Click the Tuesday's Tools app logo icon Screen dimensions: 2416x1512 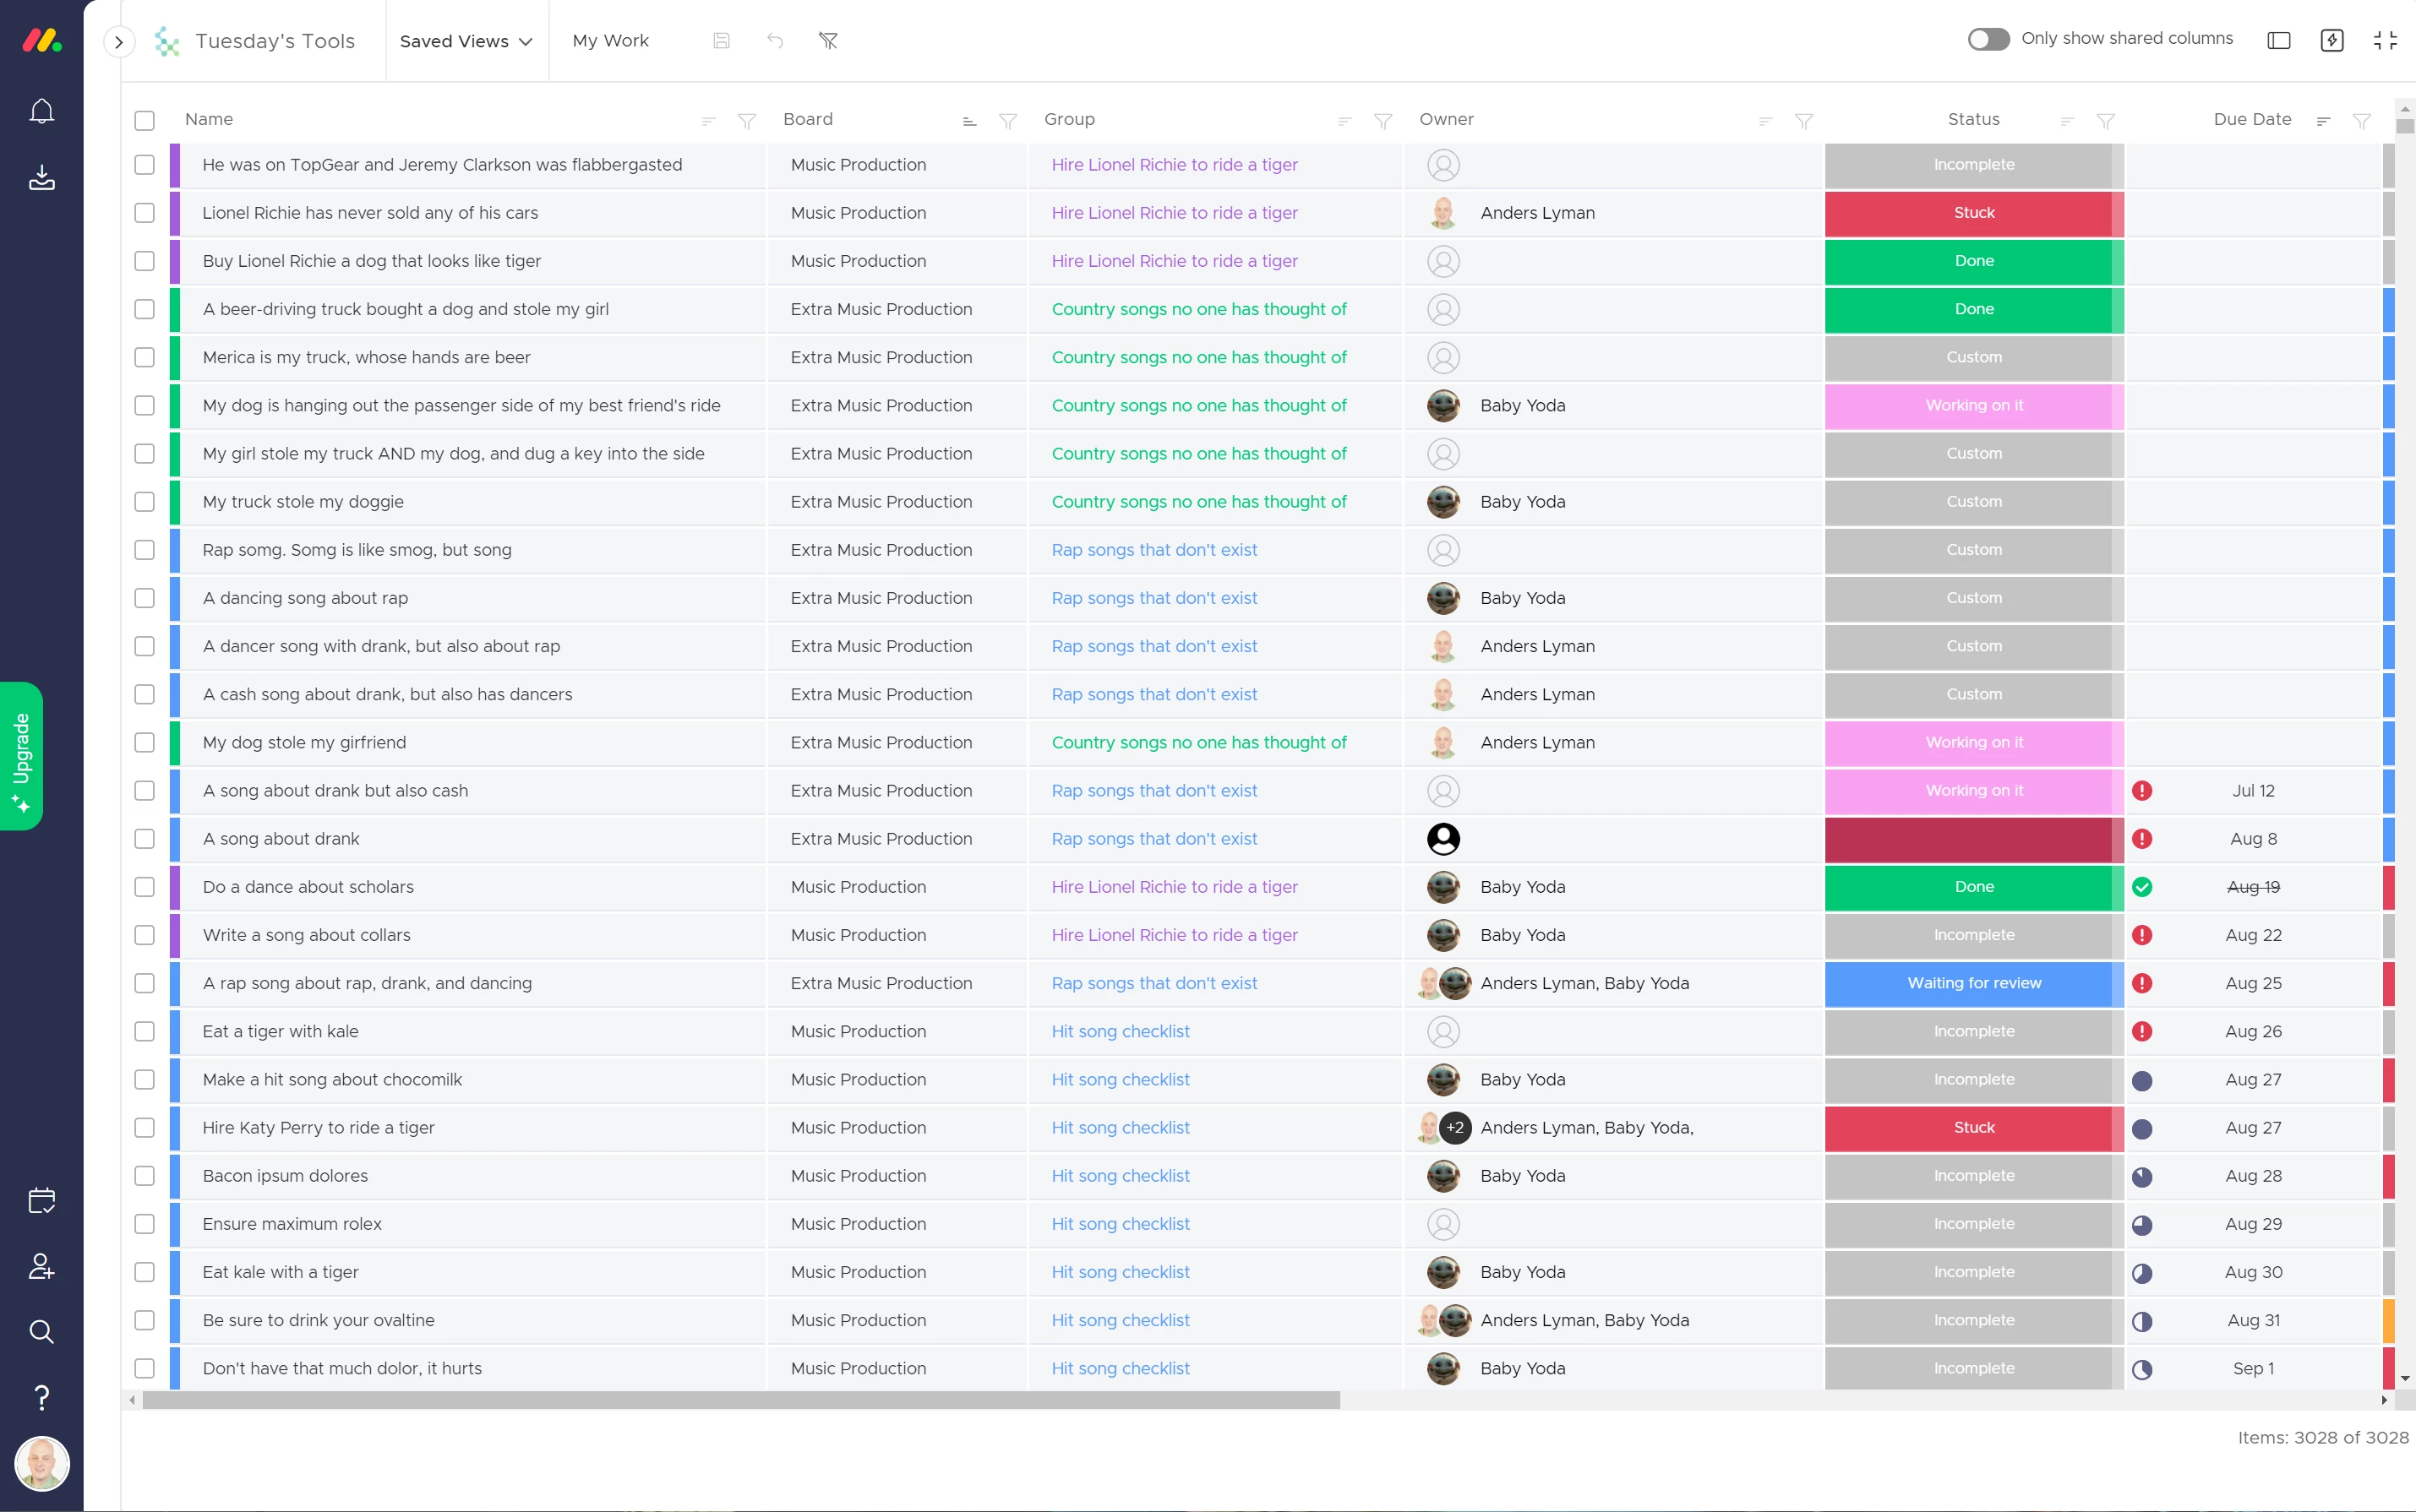[x=167, y=41]
